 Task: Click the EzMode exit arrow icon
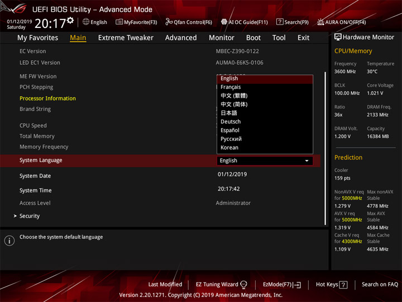(x=297, y=285)
